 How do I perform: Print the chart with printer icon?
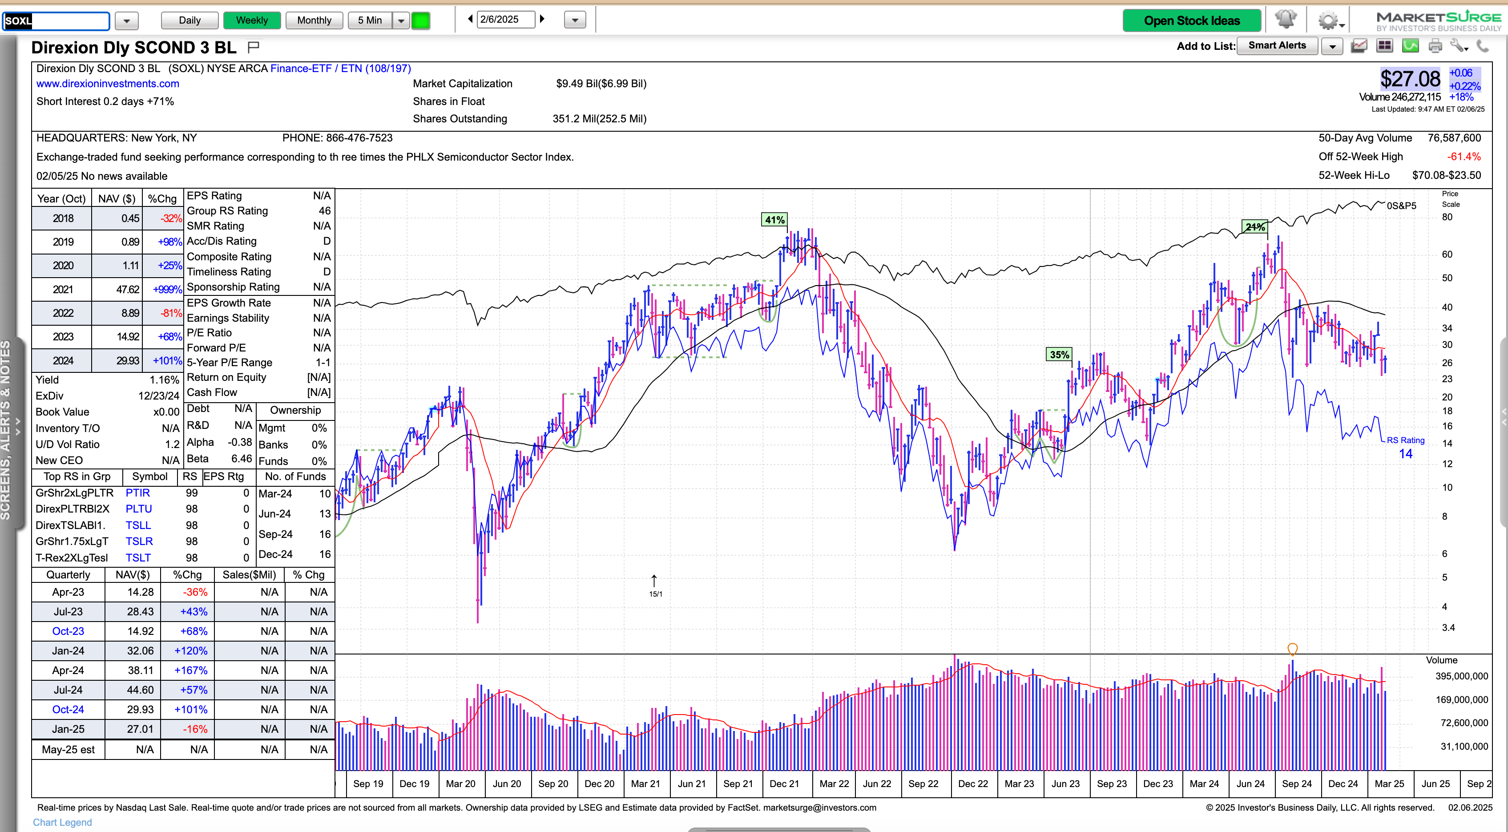1435,46
